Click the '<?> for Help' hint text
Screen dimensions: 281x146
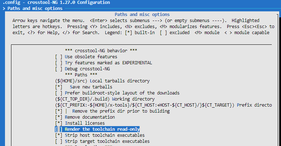click(43, 33)
